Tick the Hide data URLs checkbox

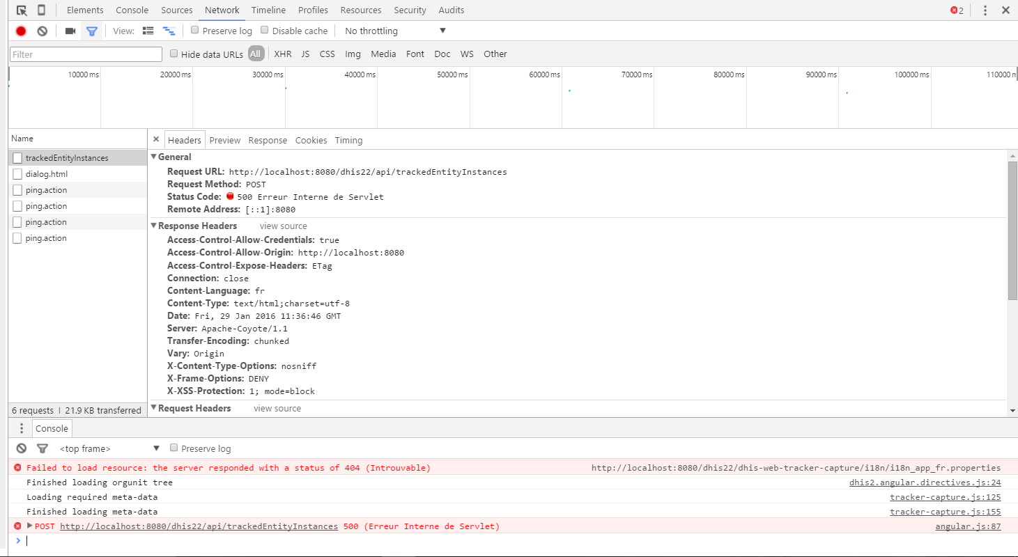pos(174,54)
